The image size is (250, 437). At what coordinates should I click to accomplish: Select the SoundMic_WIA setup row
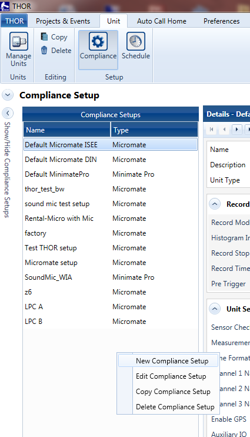[x=111, y=277]
